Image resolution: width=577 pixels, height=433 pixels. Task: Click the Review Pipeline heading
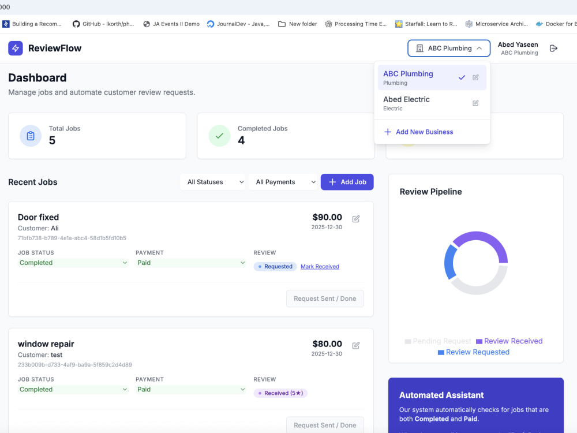[430, 192]
